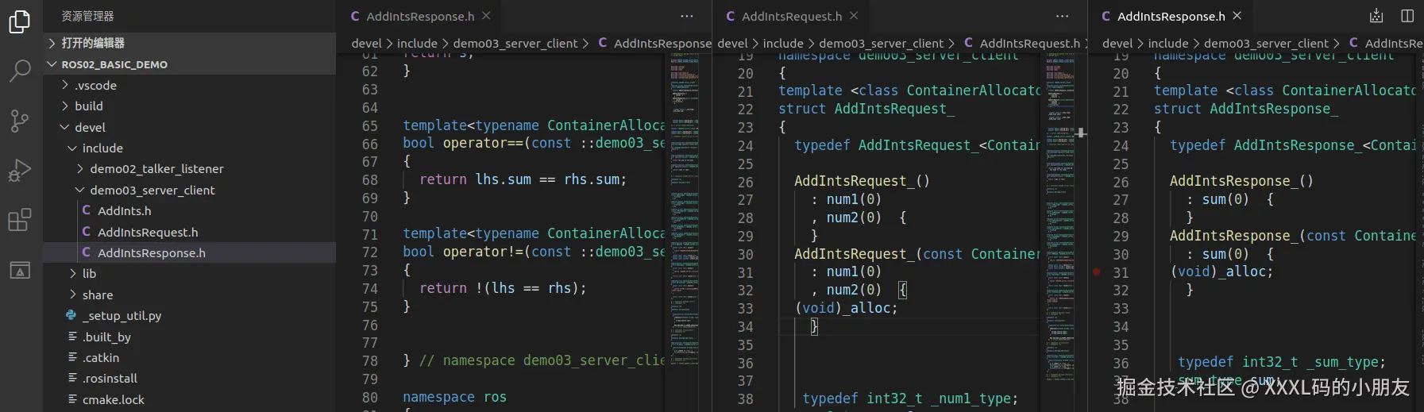This screenshot has width=1424, height=412.
Task: Expand the 打开的编辑器 section
Action: [x=190, y=43]
